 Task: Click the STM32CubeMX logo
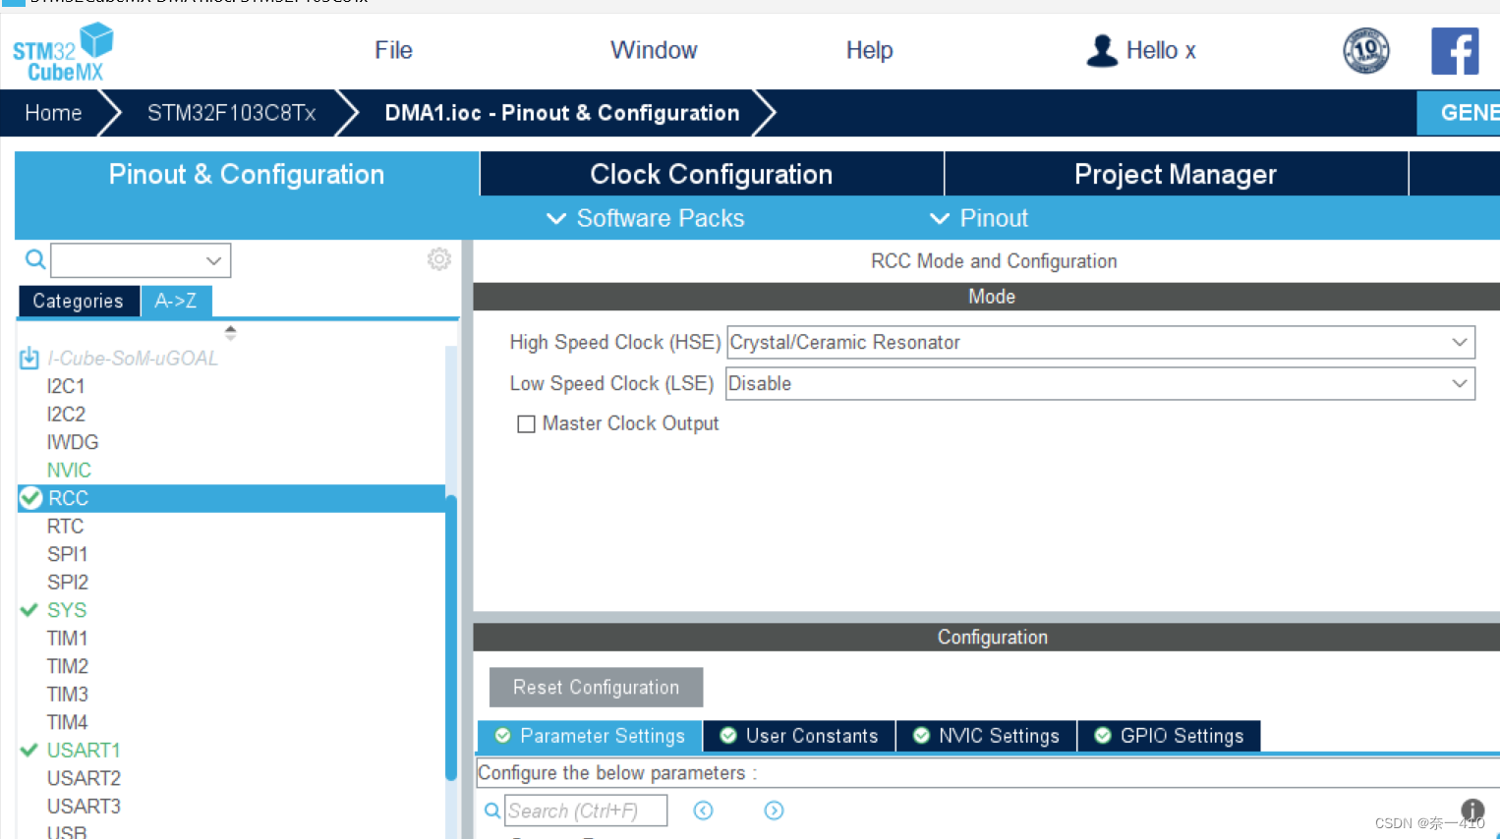(63, 52)
